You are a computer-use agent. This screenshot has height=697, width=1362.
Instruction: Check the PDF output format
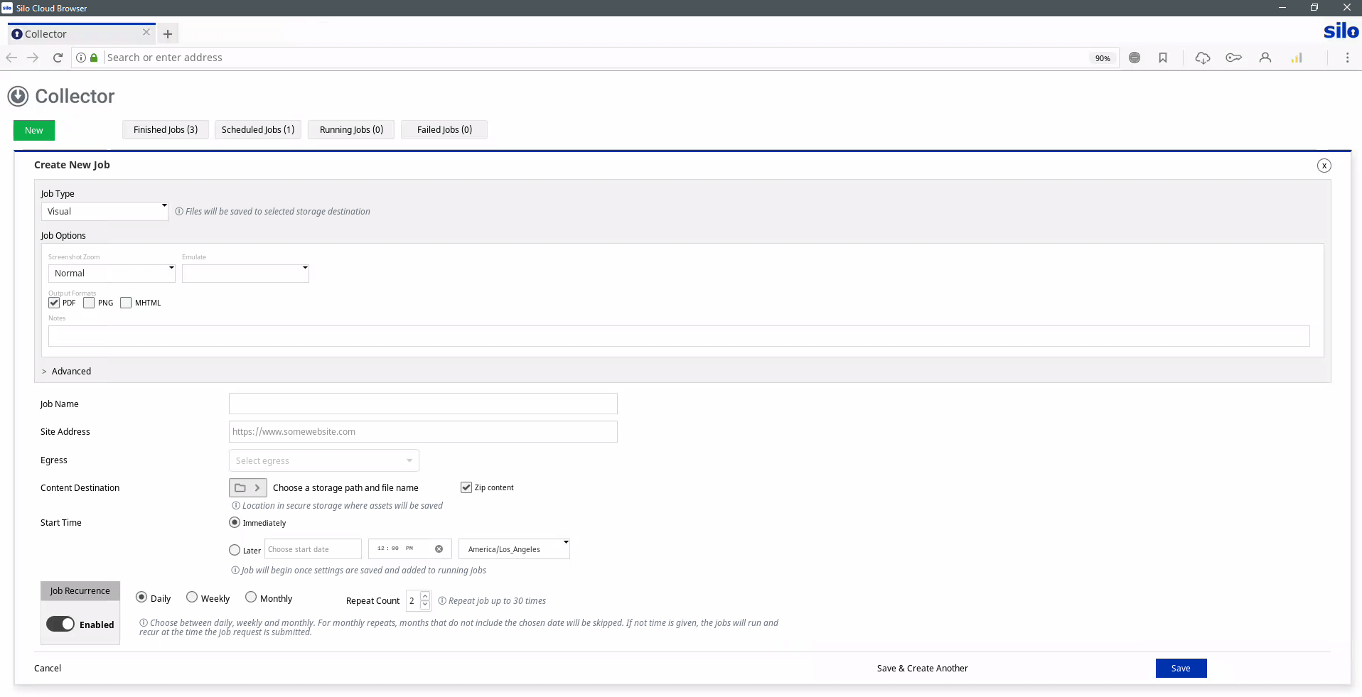[x=54, y=303]
